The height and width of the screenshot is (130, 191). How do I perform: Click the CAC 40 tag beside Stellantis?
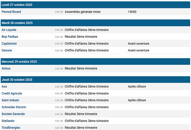tap(59, 121)
